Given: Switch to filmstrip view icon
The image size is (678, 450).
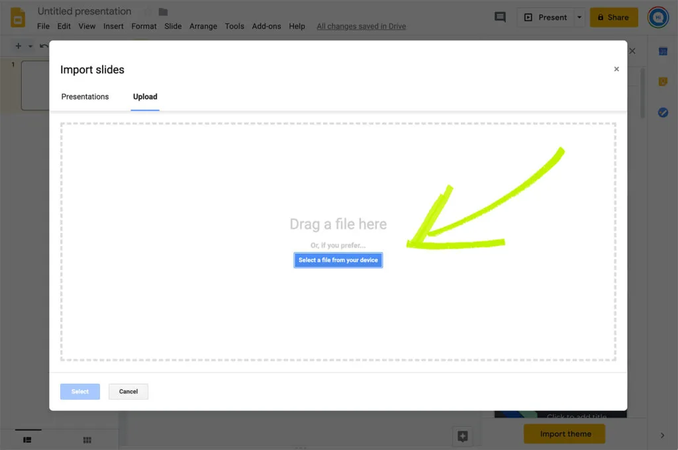Looking at the screenshot, I should tap(27, 440).
